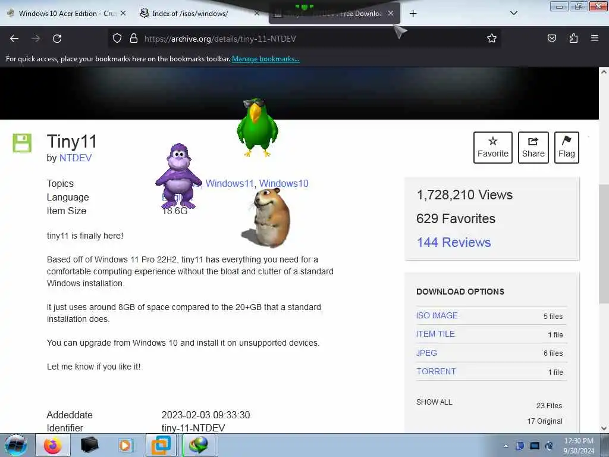Viewport: 609px width, 457px height.
Task: Open Windows Start menu orb
Action: coord(15,445)
